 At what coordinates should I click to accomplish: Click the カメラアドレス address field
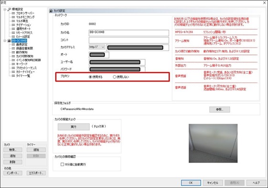[x=138, y=48]
